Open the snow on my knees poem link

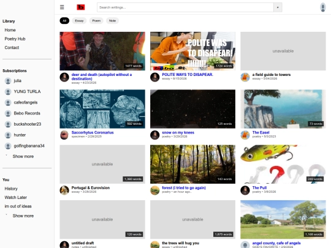coord(178,132)
